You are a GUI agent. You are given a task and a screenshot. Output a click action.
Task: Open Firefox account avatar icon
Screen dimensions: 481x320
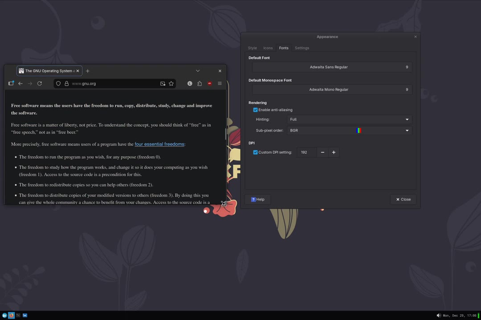(190, 83)
